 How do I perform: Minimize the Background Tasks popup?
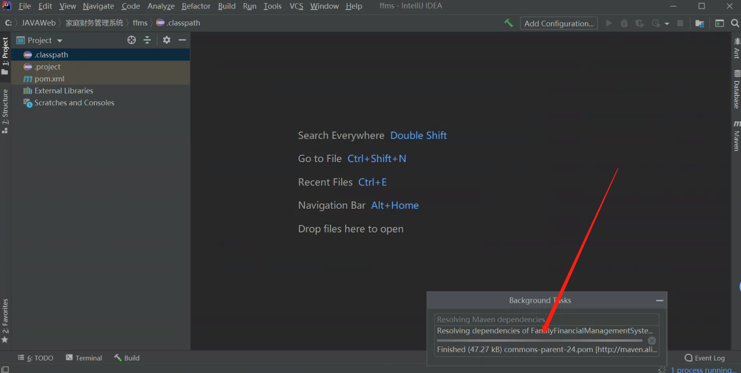click(x=660, y=300)
